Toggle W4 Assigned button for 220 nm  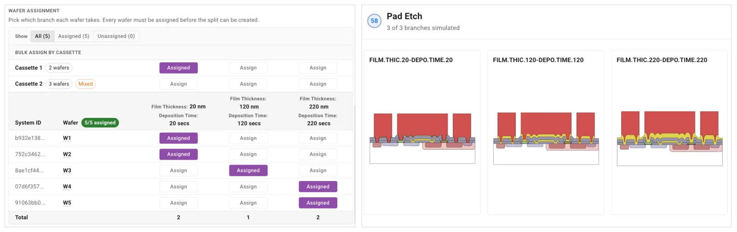tap(318, 186)
